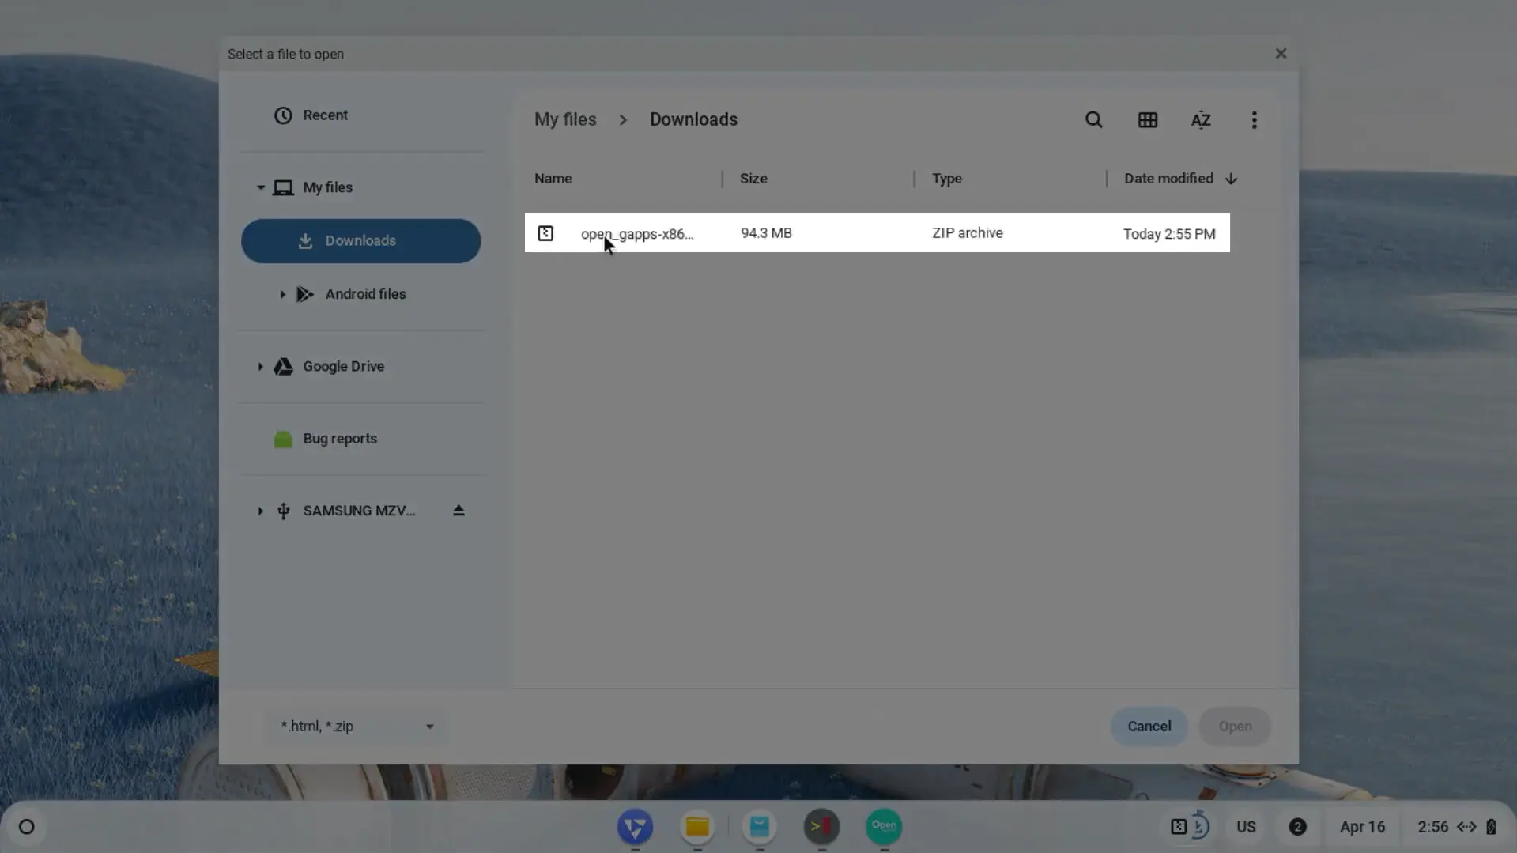1517x853 pixels.
Task: Click the ZIP archive icon next to open_gapps file
Action: [546, 232]
